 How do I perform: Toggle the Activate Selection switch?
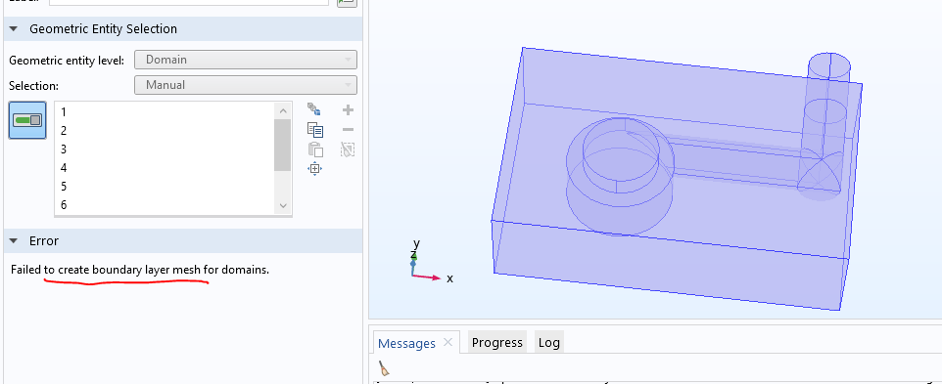(x=27, y=120)
